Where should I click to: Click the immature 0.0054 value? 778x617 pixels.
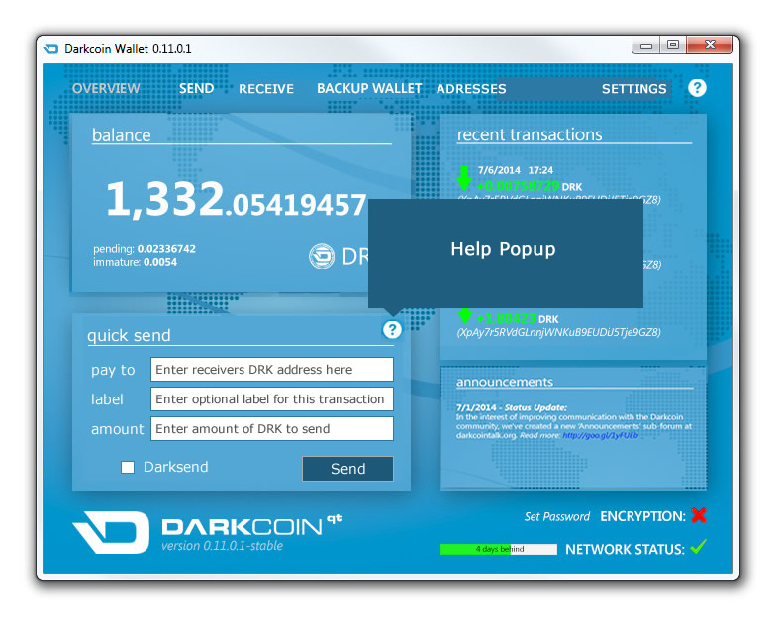coord(160,262)
